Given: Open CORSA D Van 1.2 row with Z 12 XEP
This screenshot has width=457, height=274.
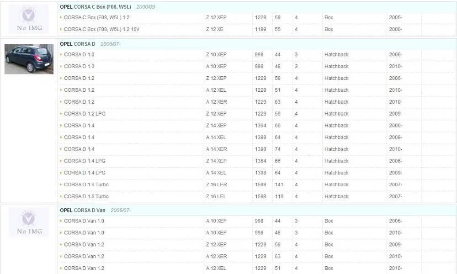Looking at the screenshot, I should click(84, 245).
